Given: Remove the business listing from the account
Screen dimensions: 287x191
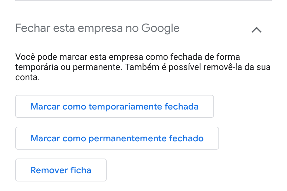Looking at the screenshot, I should point(61,170).
